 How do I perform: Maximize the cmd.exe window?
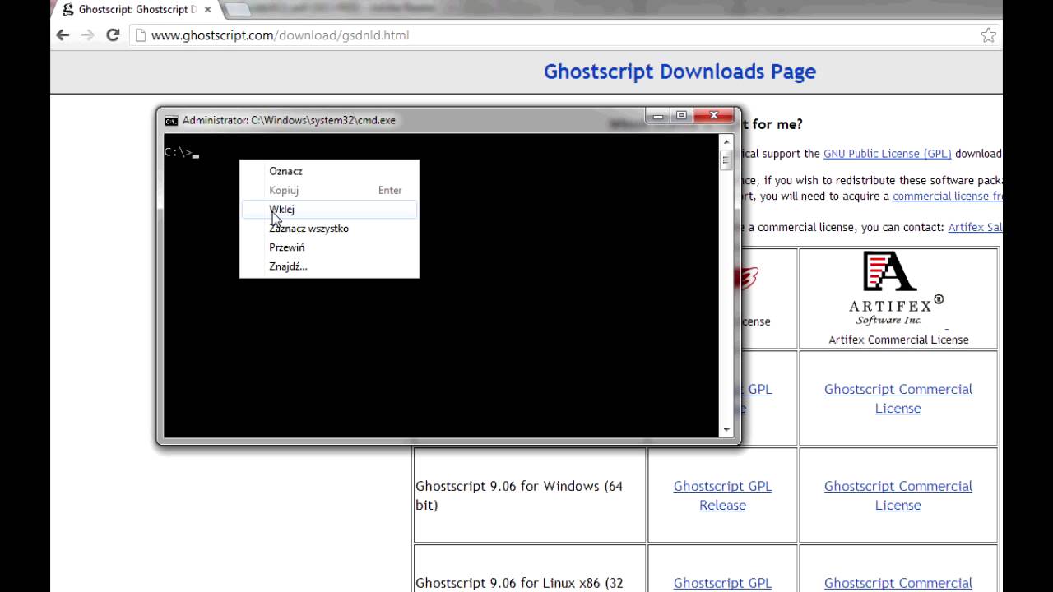(681, 116)
